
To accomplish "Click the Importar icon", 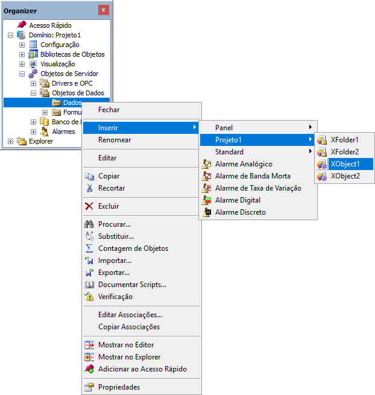I will (89, 261).
